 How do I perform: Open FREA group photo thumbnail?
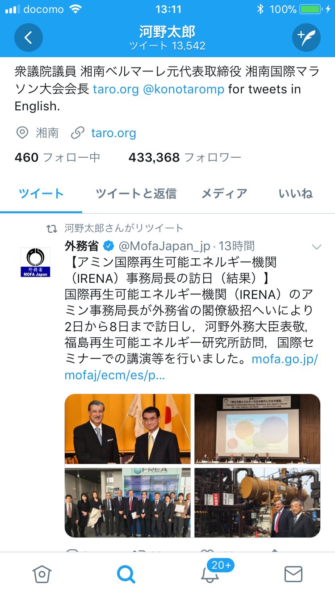(128, 503)
